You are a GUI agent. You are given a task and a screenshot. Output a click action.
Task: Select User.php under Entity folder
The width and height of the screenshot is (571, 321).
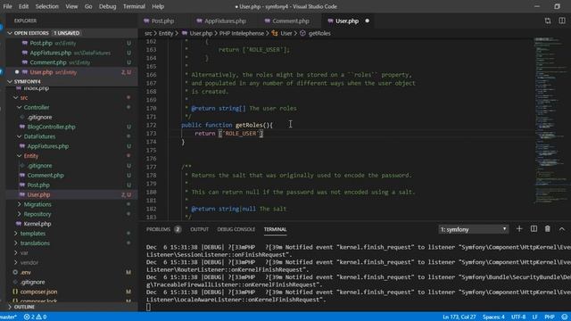(x=71, y=194)
